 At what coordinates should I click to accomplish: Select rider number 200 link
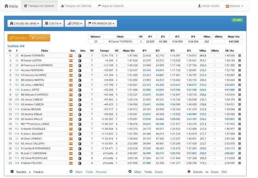[17, 100]
